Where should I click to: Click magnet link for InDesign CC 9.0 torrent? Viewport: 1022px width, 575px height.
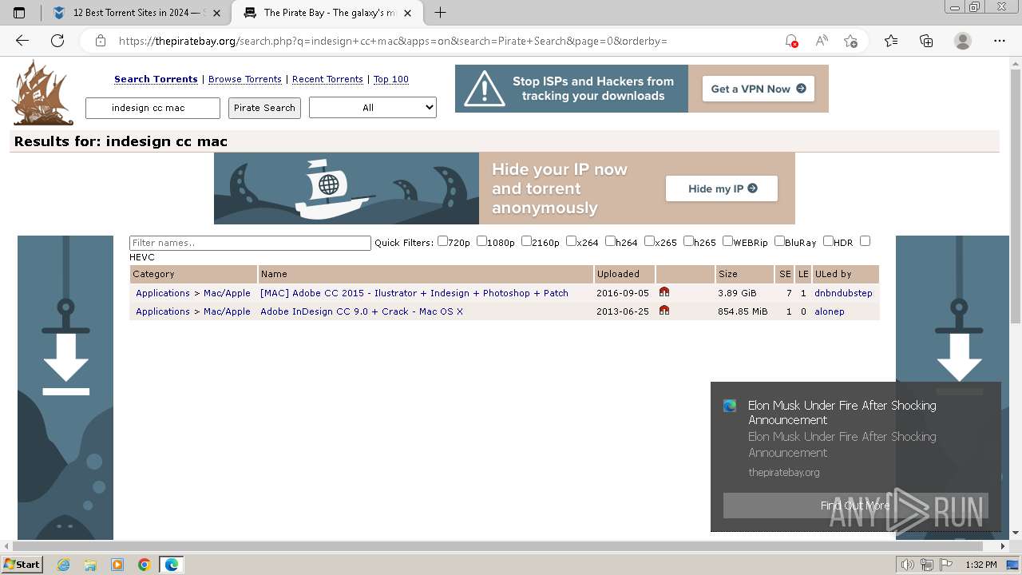(x=664, y=311)
